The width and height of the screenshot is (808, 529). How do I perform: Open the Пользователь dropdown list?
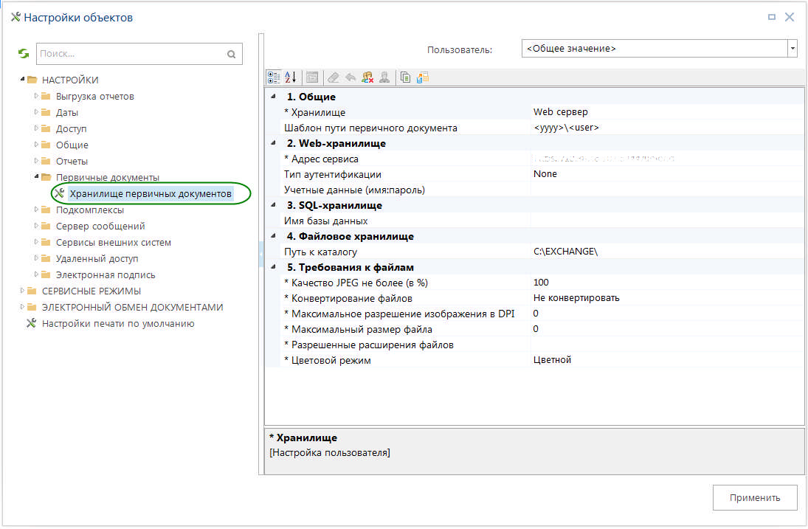793,49
